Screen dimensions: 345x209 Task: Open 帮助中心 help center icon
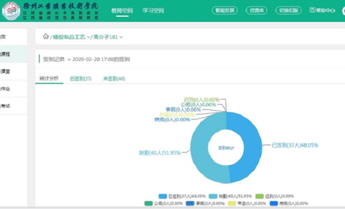point(312,10)
